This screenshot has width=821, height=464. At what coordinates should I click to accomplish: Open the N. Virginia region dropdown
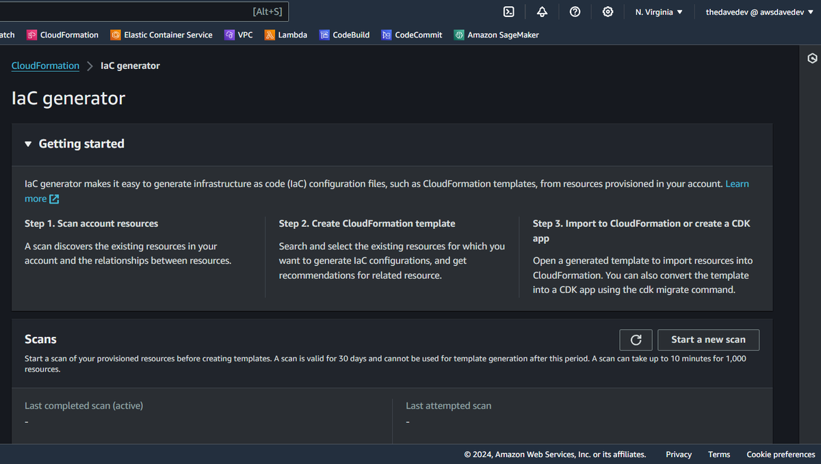tap(658, 12)
